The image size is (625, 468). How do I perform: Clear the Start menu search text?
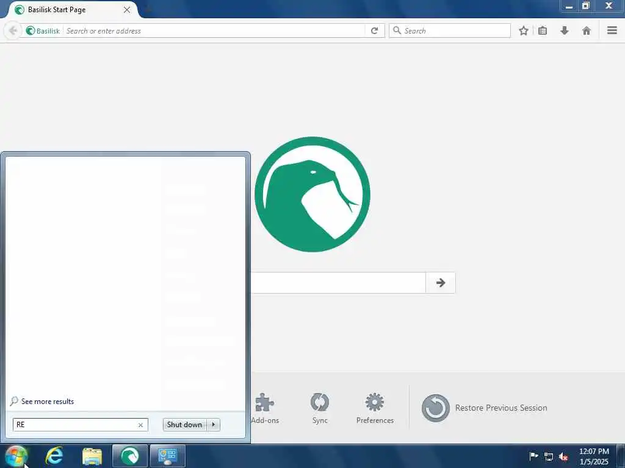pos(140,425)
